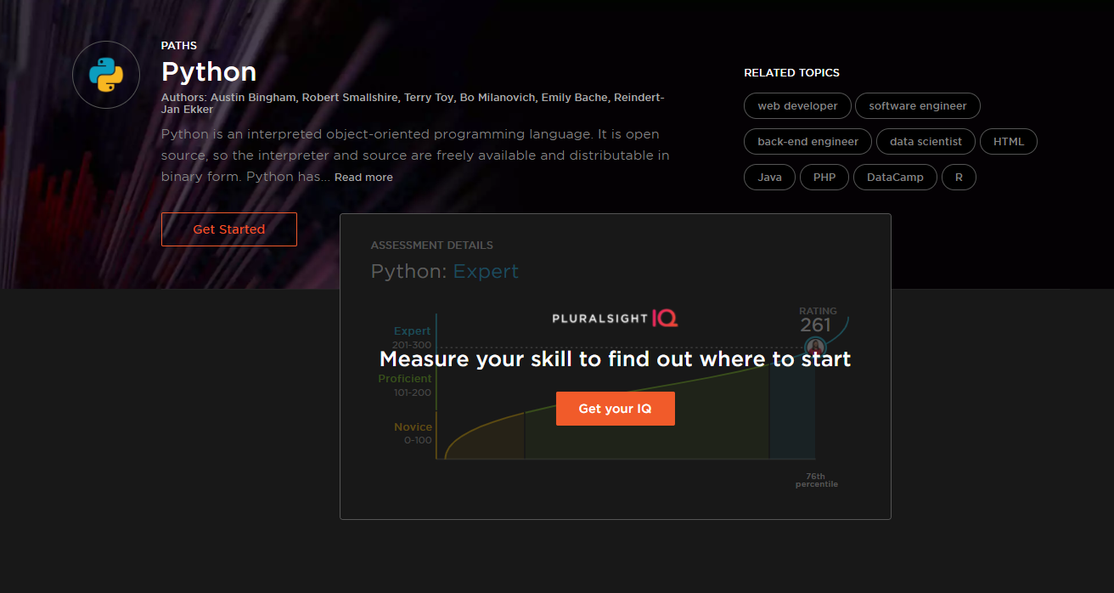Select the back-end engineer topic tag
This screenshot has height=593, width=1114.
808,142
